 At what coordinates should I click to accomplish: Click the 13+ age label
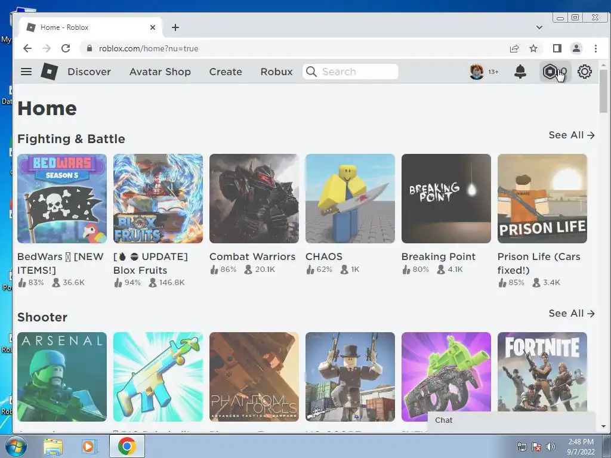click(x=493, y=72)
